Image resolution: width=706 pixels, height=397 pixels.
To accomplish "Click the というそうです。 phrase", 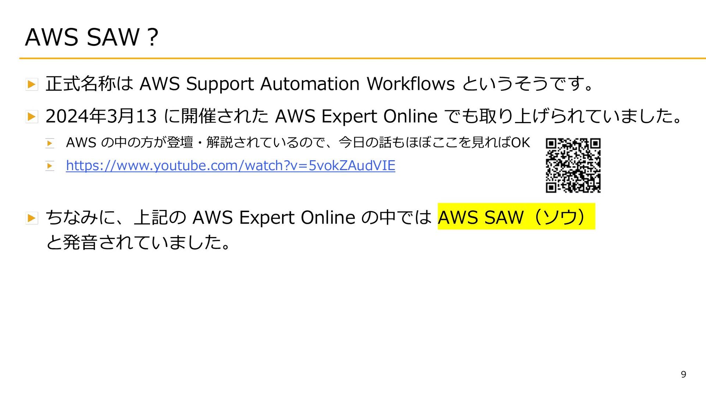I will pyautogui.click(x=528, y=83).
